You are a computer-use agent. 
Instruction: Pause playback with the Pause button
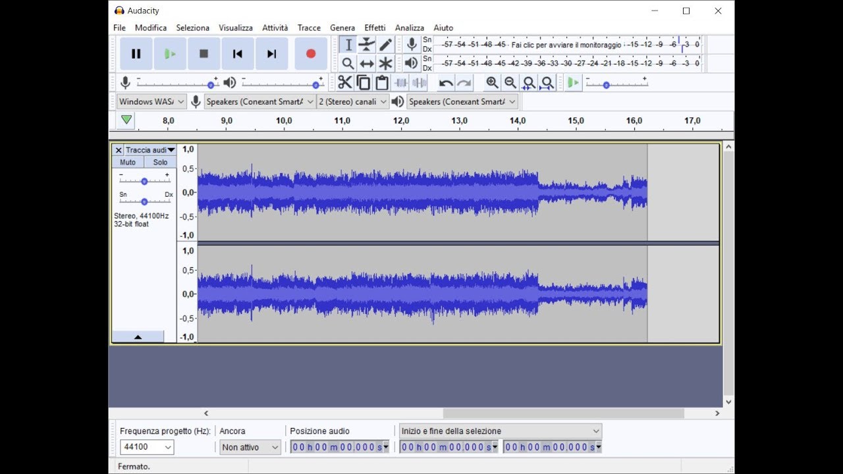pyautogui.click(x=136, y=54)
